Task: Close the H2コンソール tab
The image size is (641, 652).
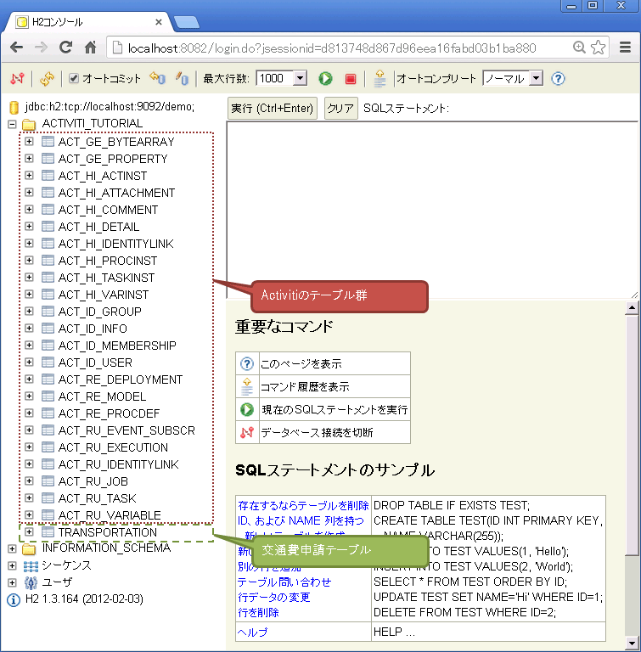Action: pos(159,22)
